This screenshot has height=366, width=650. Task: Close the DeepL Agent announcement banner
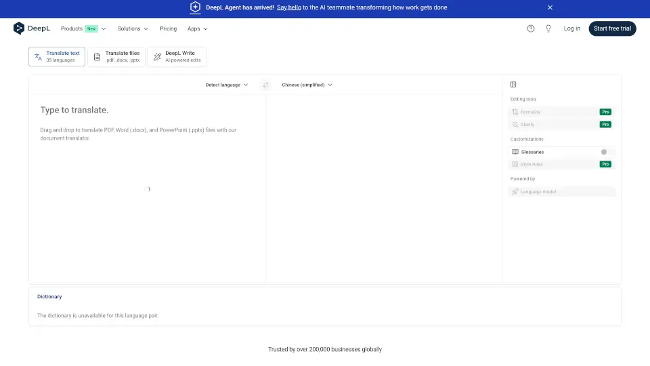pos(550,7)
